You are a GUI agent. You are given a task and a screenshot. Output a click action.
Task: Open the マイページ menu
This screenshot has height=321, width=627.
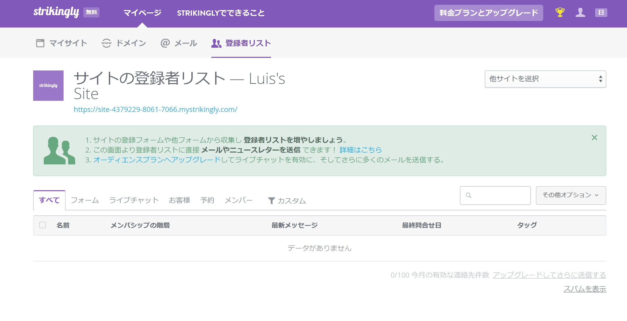(142, 12)
